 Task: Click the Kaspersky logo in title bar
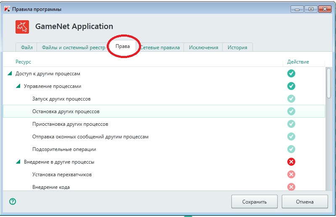(7, 9)
